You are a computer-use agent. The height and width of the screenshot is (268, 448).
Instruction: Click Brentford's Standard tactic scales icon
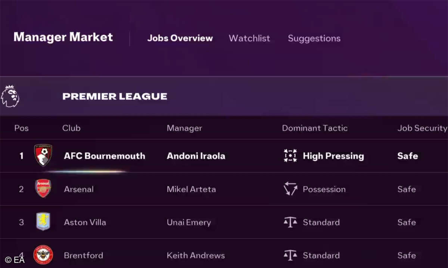pyautogui.click(x=290, y=255)
